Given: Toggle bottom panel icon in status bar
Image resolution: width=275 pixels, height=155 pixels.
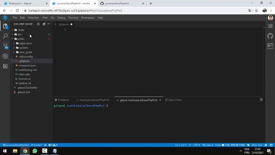Looking at the screenshot, I should coord(271,145).
